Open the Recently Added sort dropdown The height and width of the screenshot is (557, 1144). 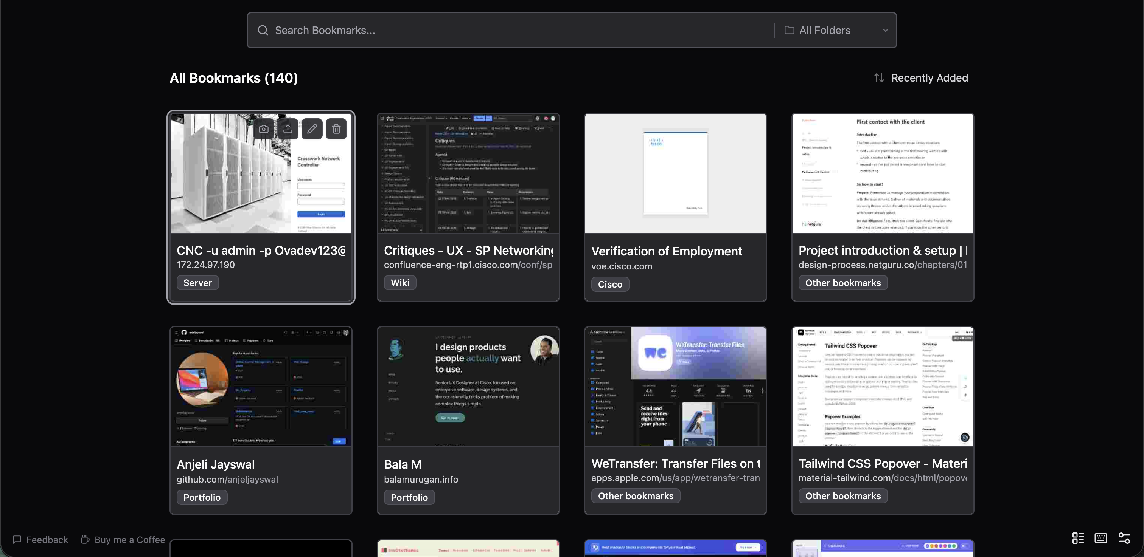[929, 77]
